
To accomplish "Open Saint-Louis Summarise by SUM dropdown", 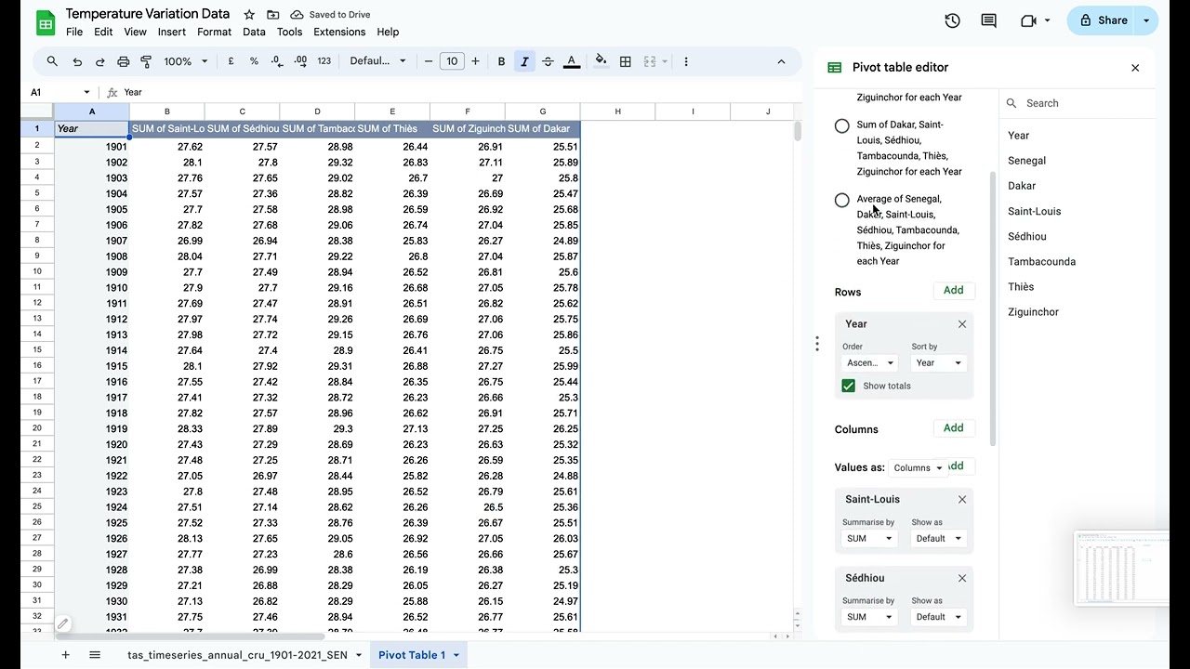I will coord(870,538).
